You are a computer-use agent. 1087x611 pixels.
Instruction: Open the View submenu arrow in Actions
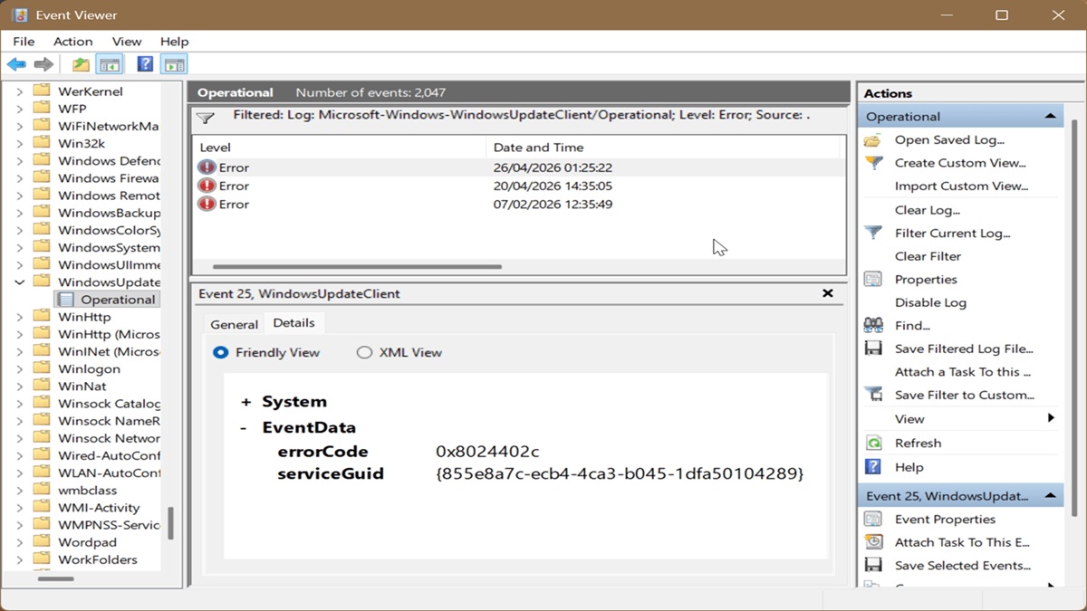pyautogui.click(x=1051, y=418)
